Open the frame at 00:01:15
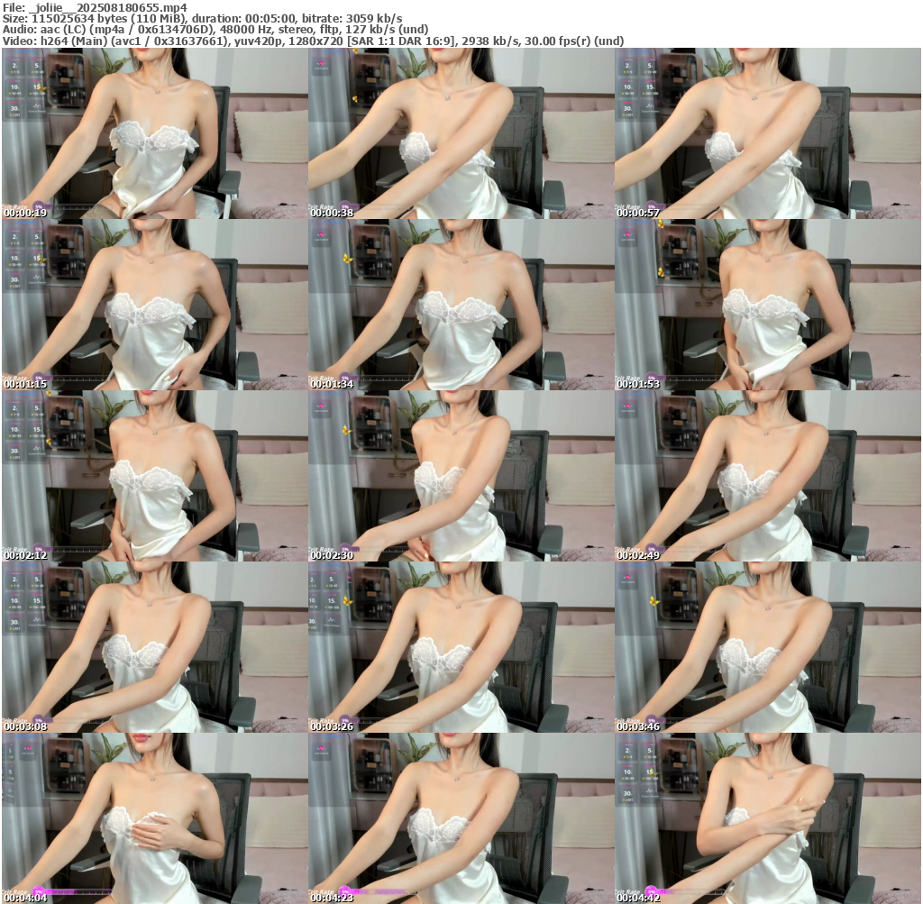Screen dimensions: 923x904 click(x=154, y=305)
